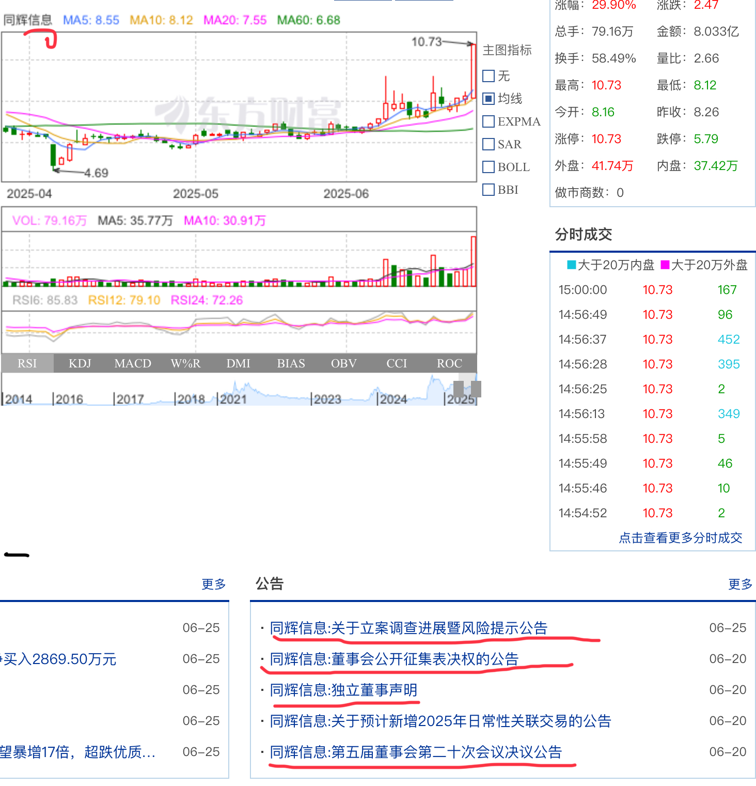This screenshot has height=786, width=756.
Task: Click 更多 link above the left news list
Action: coord(214,584)
